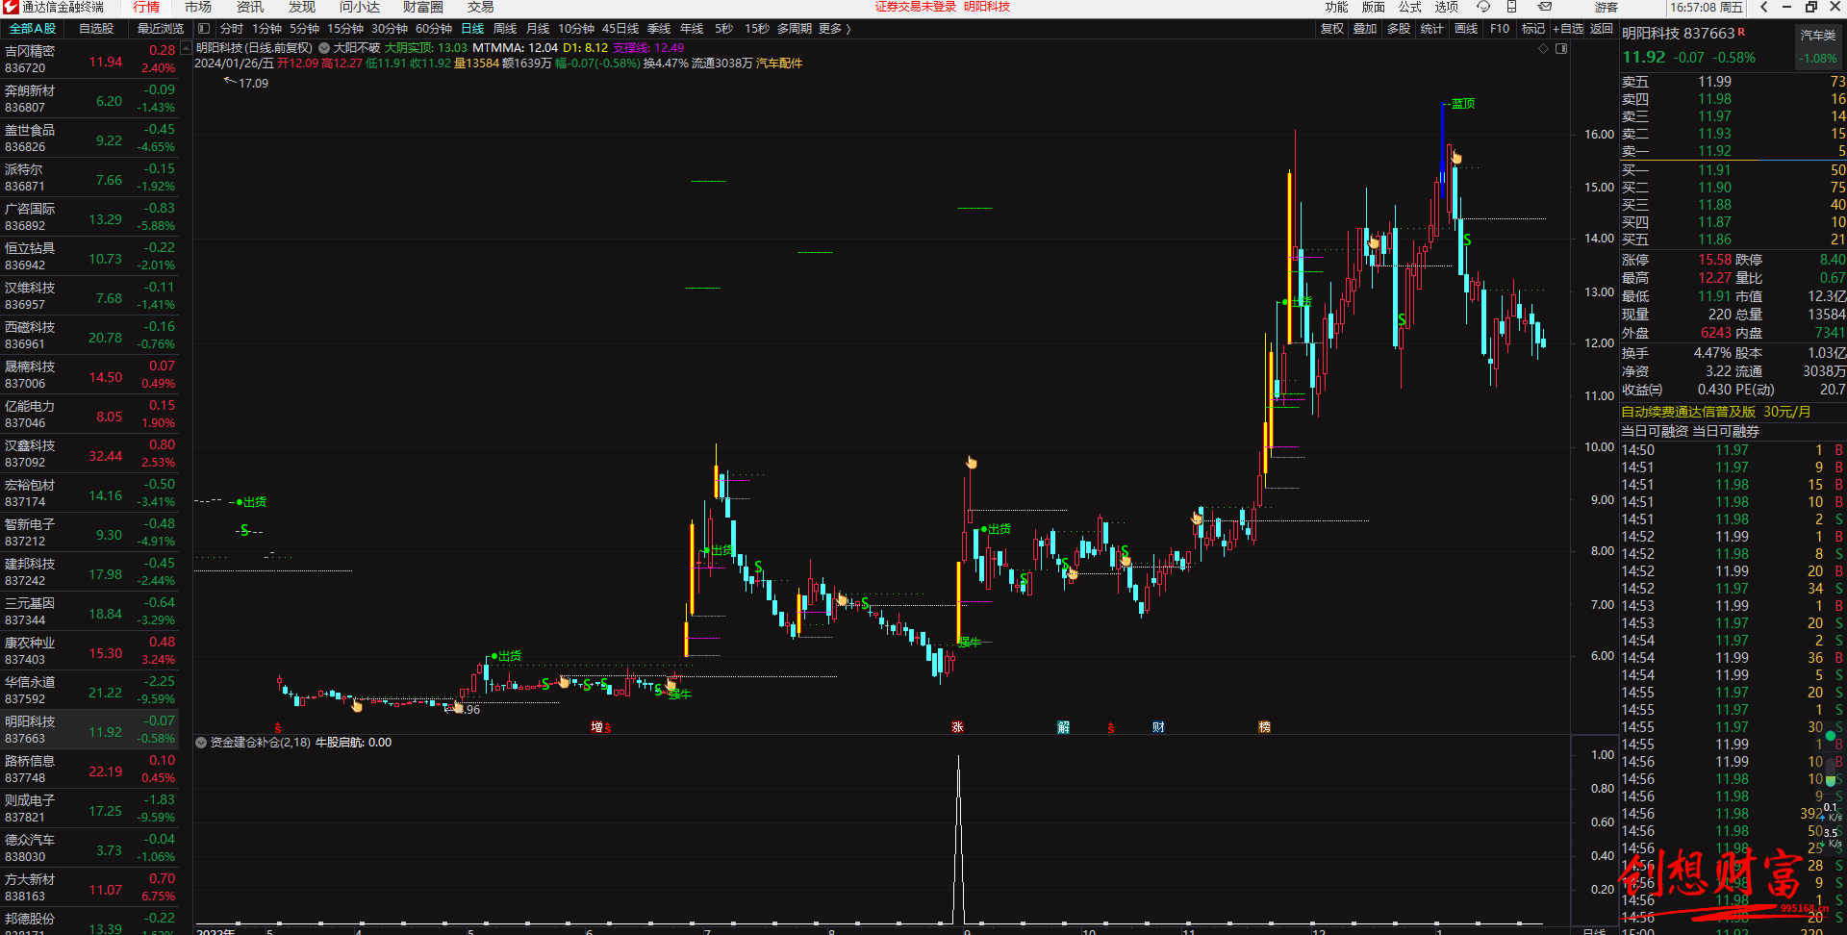
Task: Open the 多周期 view option
Action: click(795, 29)
